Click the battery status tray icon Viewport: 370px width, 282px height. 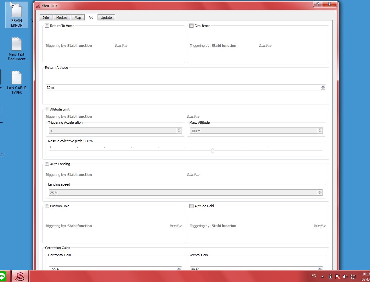click(330, 277)
